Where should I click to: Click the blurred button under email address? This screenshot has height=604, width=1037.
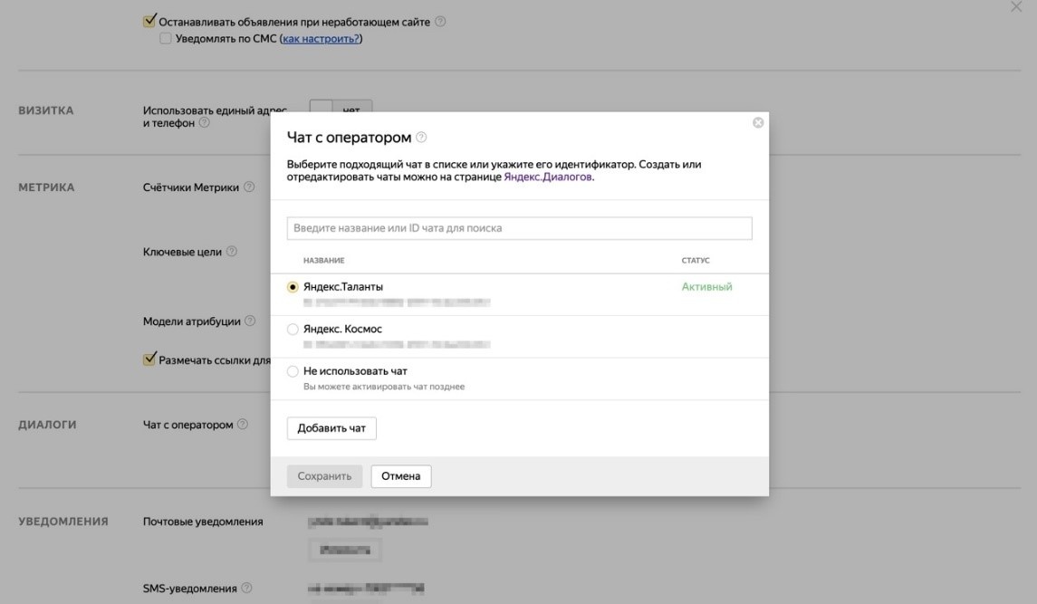click(345, 550)
